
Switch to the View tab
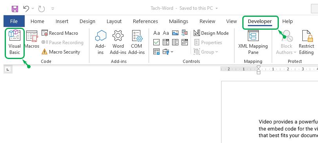click(231, 21)
